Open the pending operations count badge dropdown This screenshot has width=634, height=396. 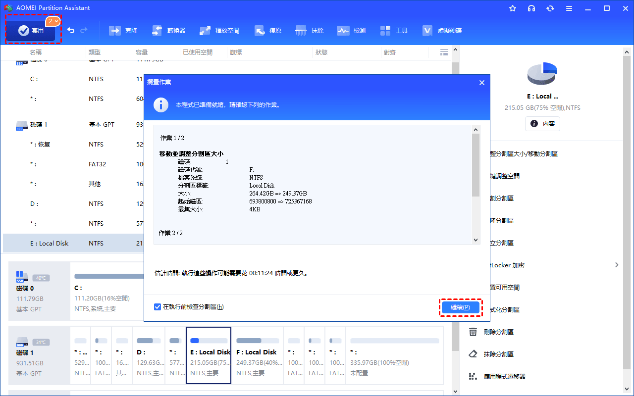(53, 21)
